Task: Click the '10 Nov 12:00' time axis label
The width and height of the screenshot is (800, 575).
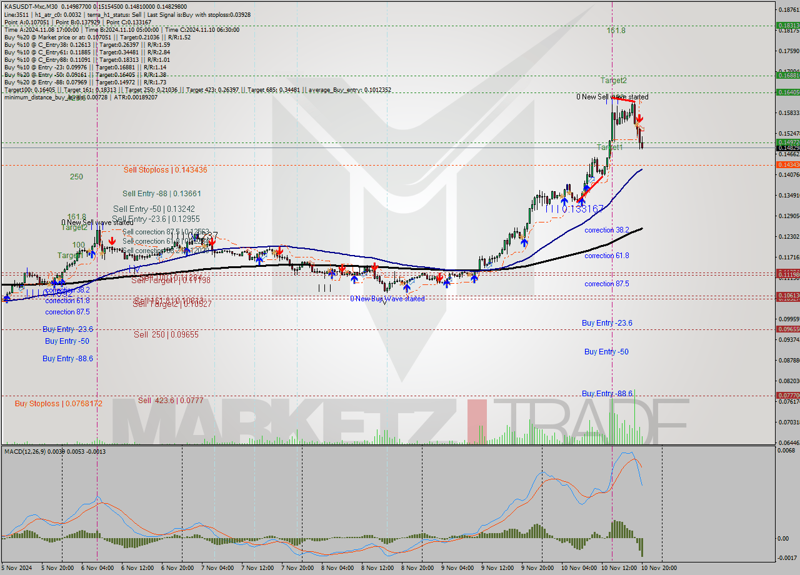Action: click(x=619, y=568)
